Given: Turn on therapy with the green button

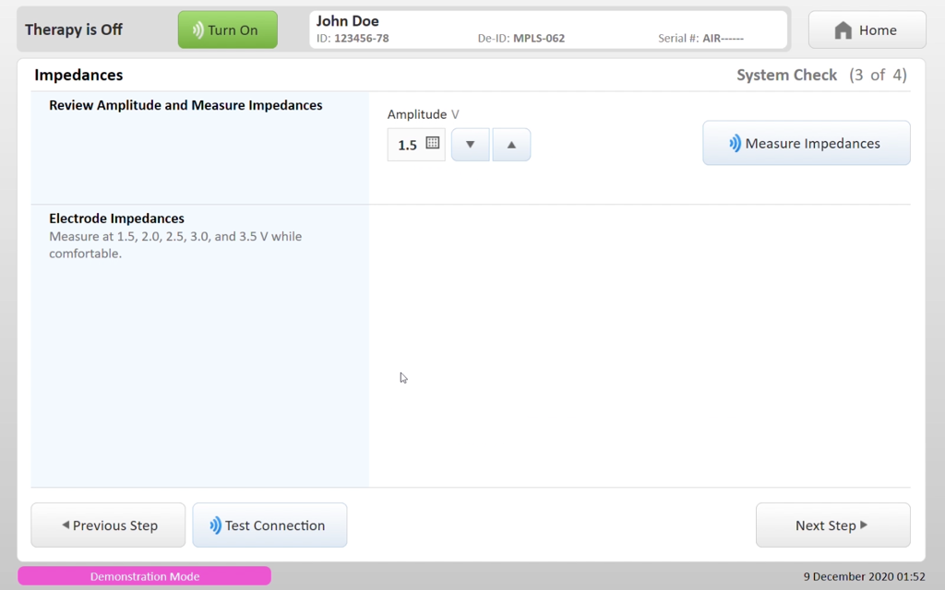Looking at the screenshot, I should coord(227,29).
